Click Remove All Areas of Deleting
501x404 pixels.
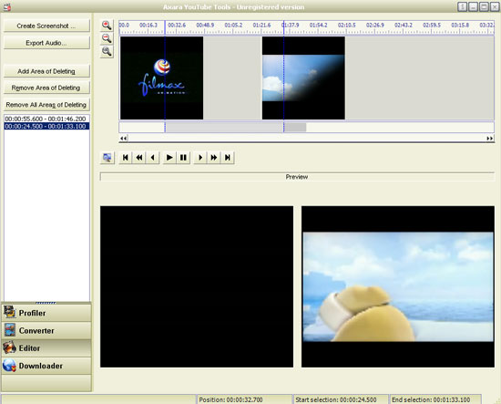point(46,105)
